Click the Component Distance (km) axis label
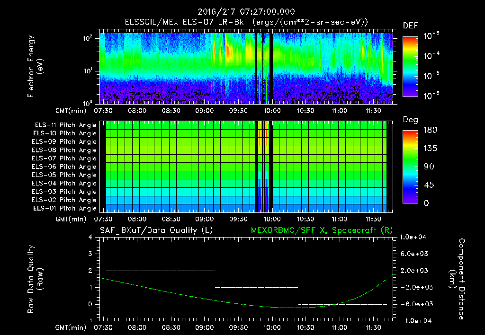The height and width of the screenshot is (335, 485). pos(457,279)
